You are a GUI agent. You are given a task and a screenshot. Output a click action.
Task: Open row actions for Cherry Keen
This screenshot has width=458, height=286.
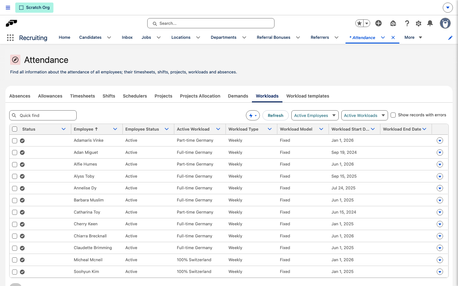(440, 224)
